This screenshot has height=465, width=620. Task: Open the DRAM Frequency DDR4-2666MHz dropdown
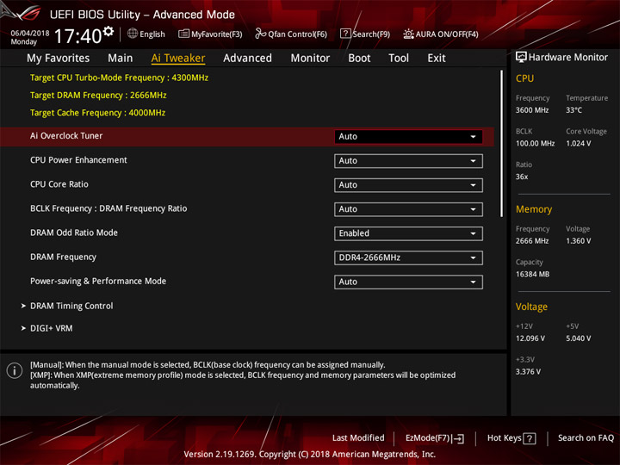pos(408,257)
